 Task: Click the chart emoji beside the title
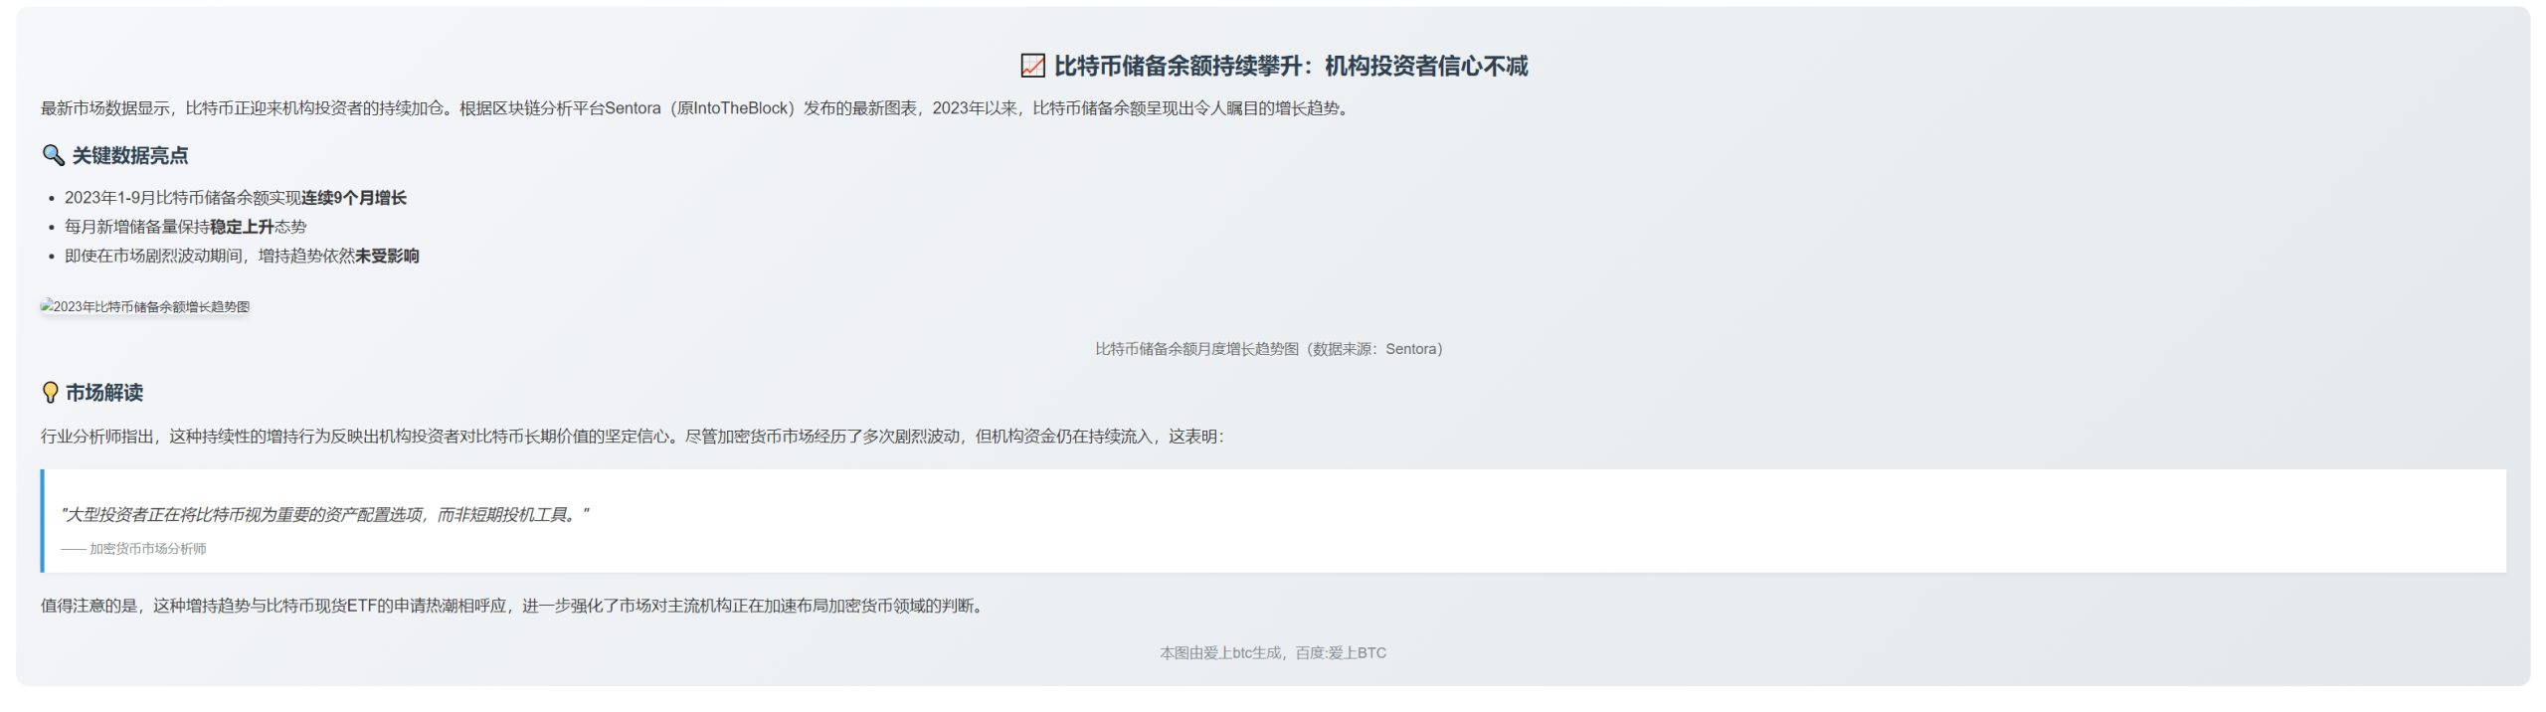pyautogui.click(x=1032, y=66)
